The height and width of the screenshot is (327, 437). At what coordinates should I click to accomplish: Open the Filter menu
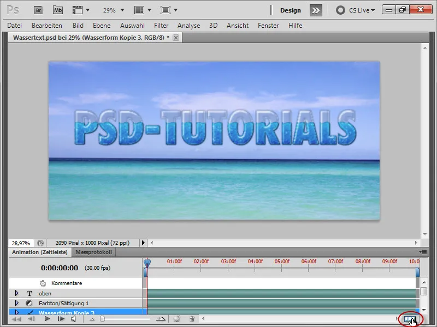pyautogui.click(x=161, y=26)
